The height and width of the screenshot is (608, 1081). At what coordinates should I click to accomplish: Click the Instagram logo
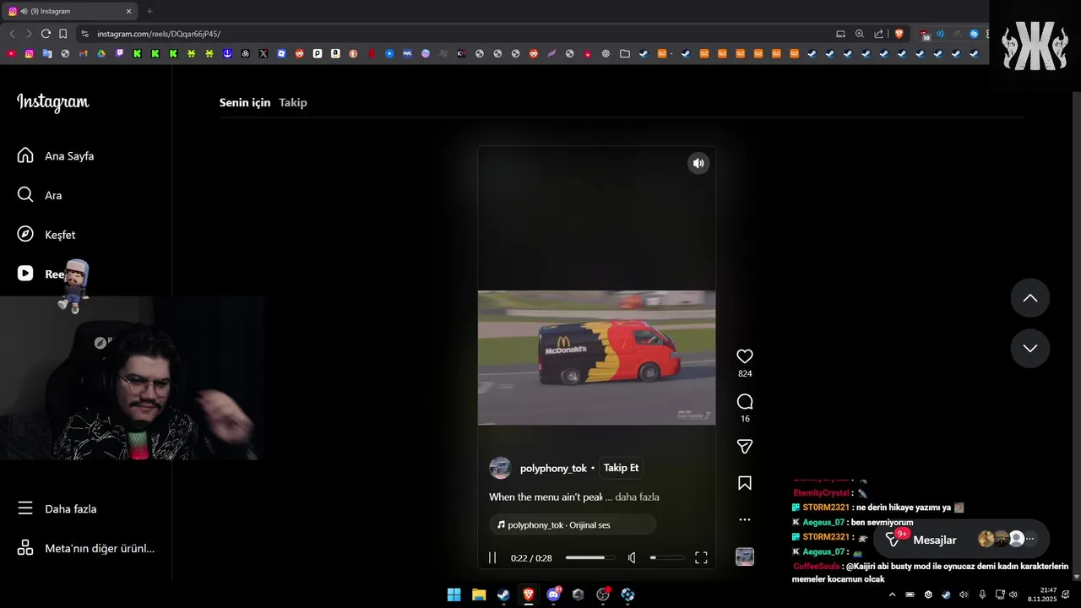[x=52, y=102]
